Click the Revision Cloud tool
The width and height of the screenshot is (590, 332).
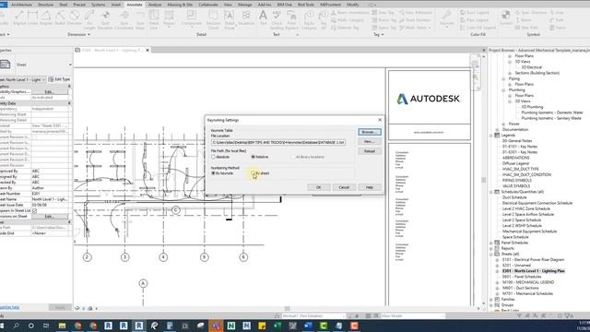[x=213, y=19]
